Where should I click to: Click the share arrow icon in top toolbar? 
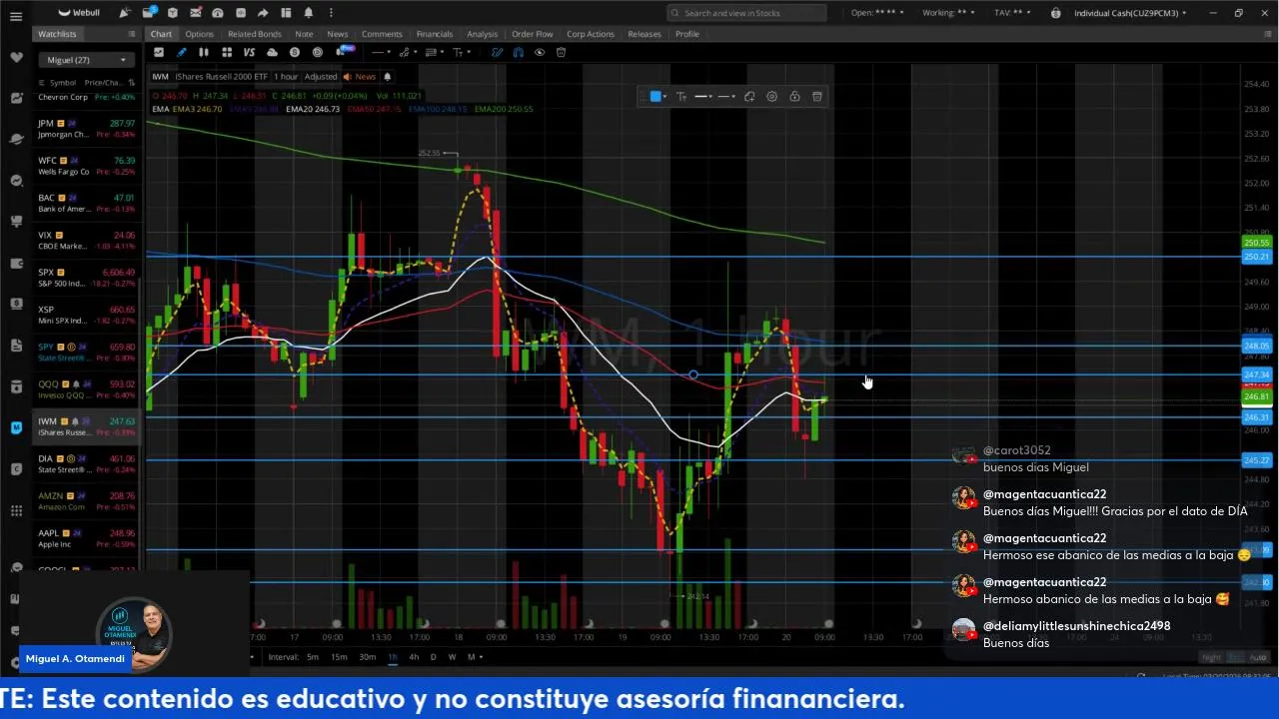[x=263, y=13]
